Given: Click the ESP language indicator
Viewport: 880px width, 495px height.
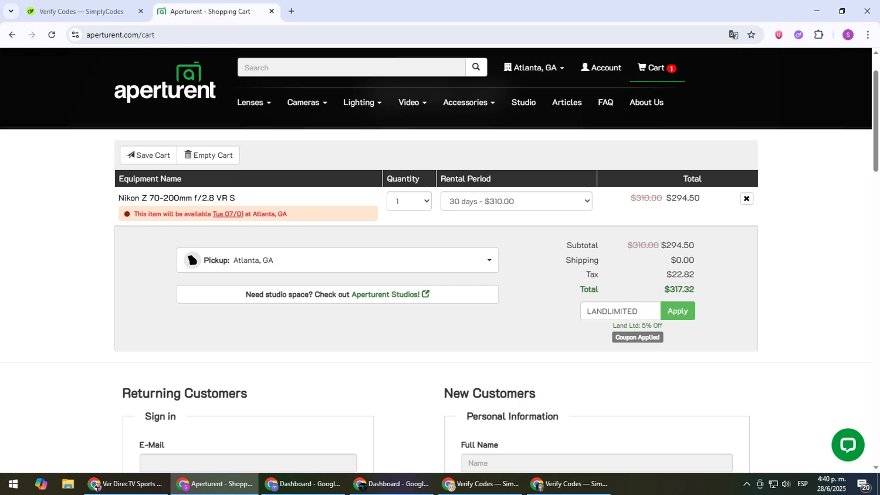Looking at the screenshot, I should point(802,484).
